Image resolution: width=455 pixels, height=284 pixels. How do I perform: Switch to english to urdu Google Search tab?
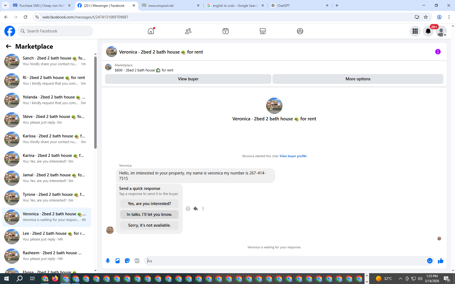[x=235, y=5]
